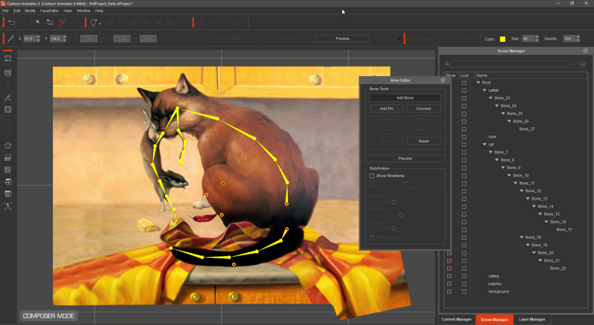Viewport: 594px width, 325px height.
Task: Click the Back to Stage icon atop left sidebar
Action: pyautogui.click(x=8, y=59)
